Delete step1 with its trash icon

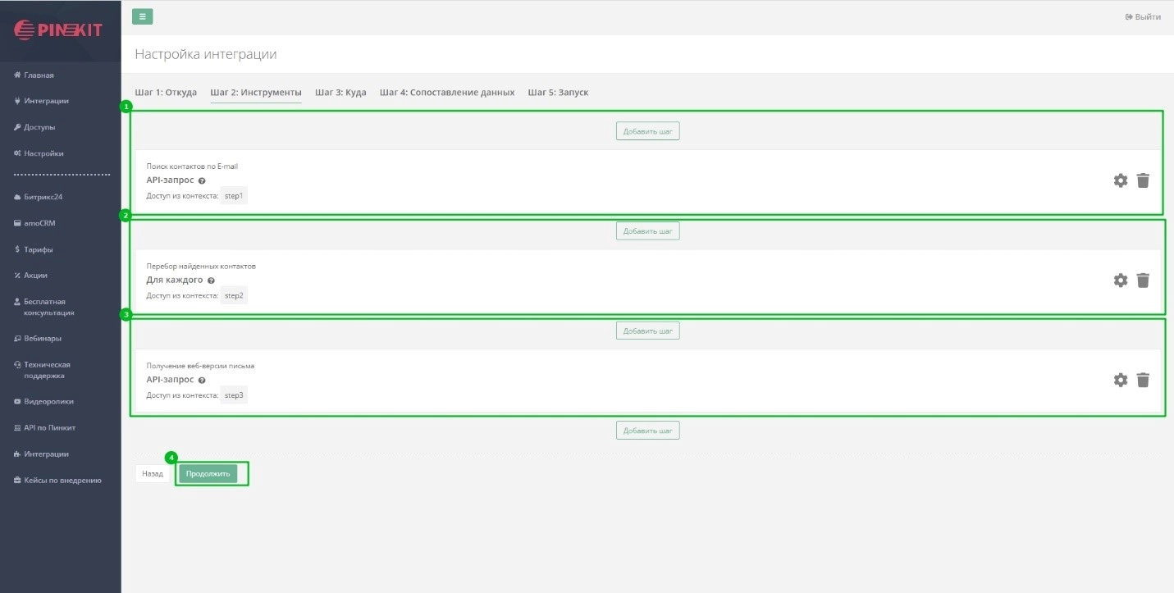pyautogui.click(x=1143, y=180)
